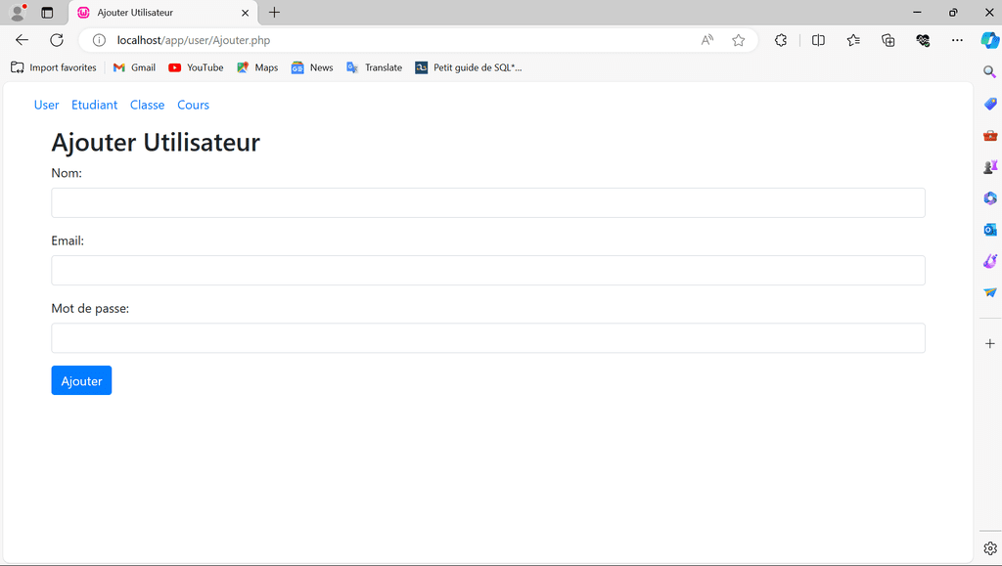The image size is (1002, 566).
Task: Open Settings and more ellipsis menu
Action: [x=957, y=40]
